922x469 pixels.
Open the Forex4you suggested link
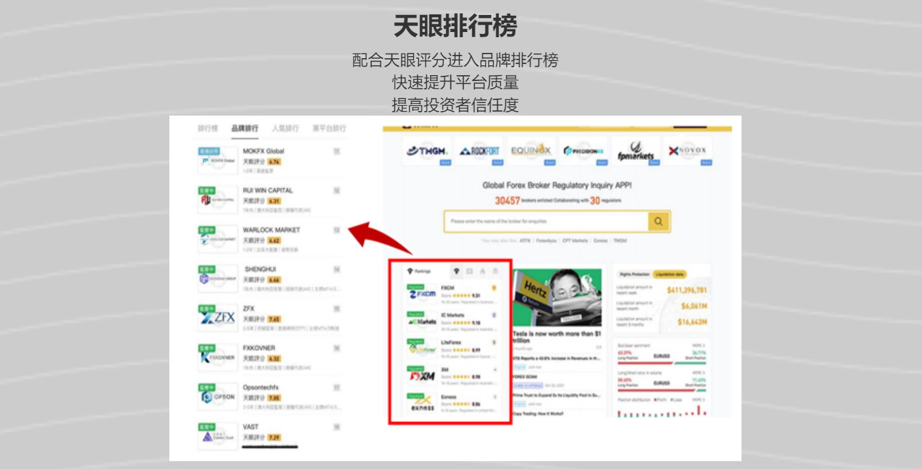pos(547,240)
